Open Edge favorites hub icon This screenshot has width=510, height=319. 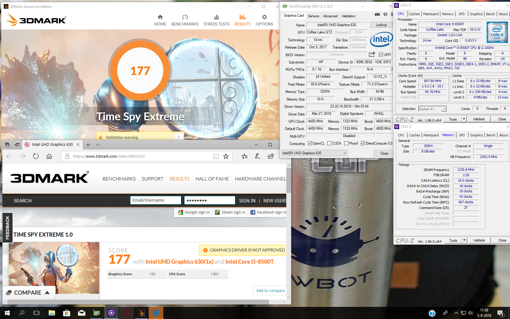[x=244, y=156]
